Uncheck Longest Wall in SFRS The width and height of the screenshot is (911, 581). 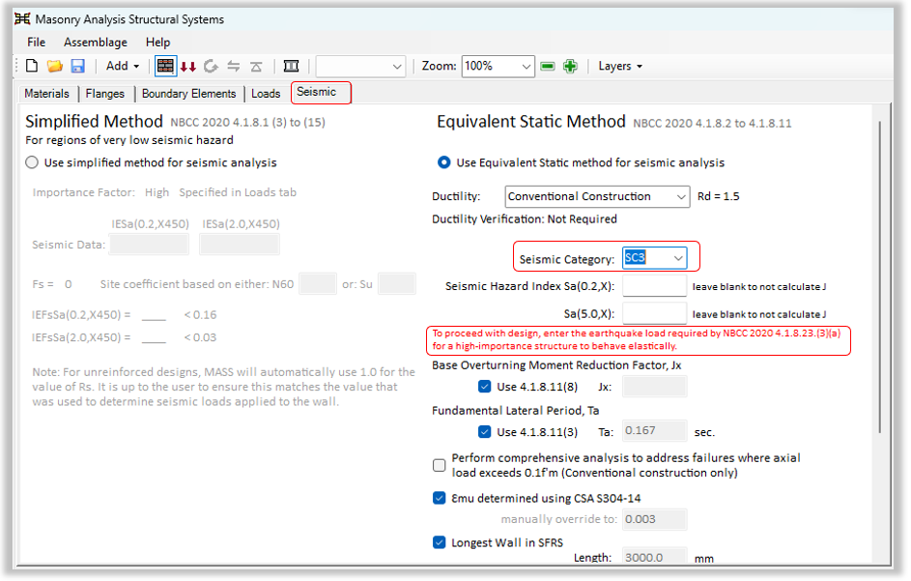pyautogui.click(x=440, y=542)
